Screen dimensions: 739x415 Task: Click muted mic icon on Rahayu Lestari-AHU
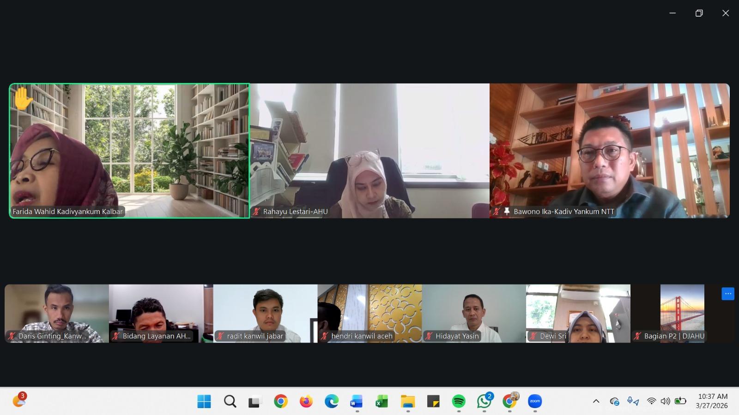(256, 212)
